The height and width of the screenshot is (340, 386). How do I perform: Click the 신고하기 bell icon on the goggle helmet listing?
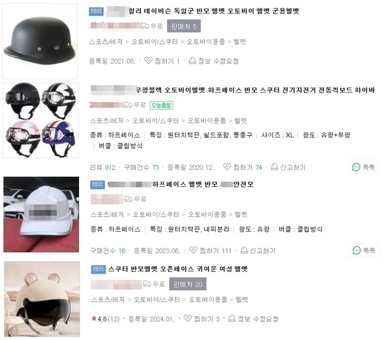[274, 167]
